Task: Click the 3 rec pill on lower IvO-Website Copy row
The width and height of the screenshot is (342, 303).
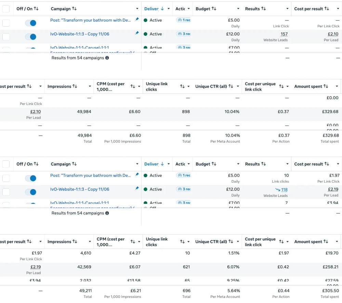Action: click(x=183, y=189)
